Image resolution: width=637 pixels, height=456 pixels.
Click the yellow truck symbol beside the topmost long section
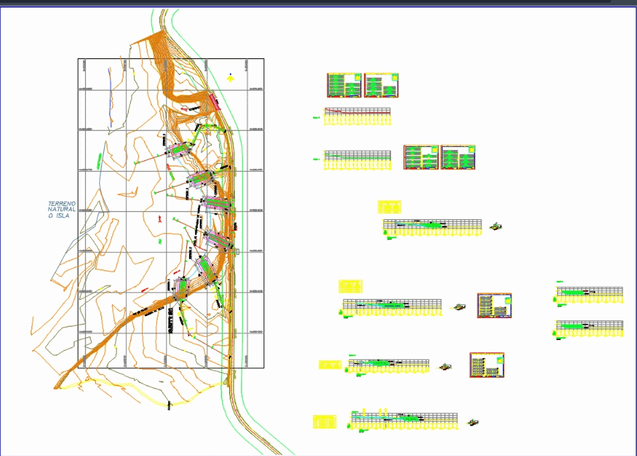click(x=496, y=226)
